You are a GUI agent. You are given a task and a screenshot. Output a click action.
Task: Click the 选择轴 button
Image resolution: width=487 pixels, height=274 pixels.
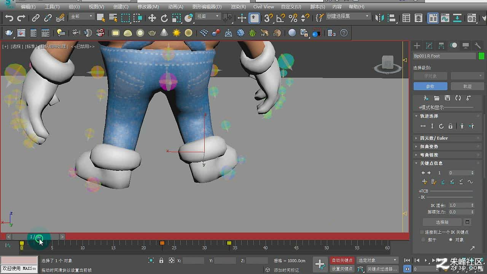[442, 222]
